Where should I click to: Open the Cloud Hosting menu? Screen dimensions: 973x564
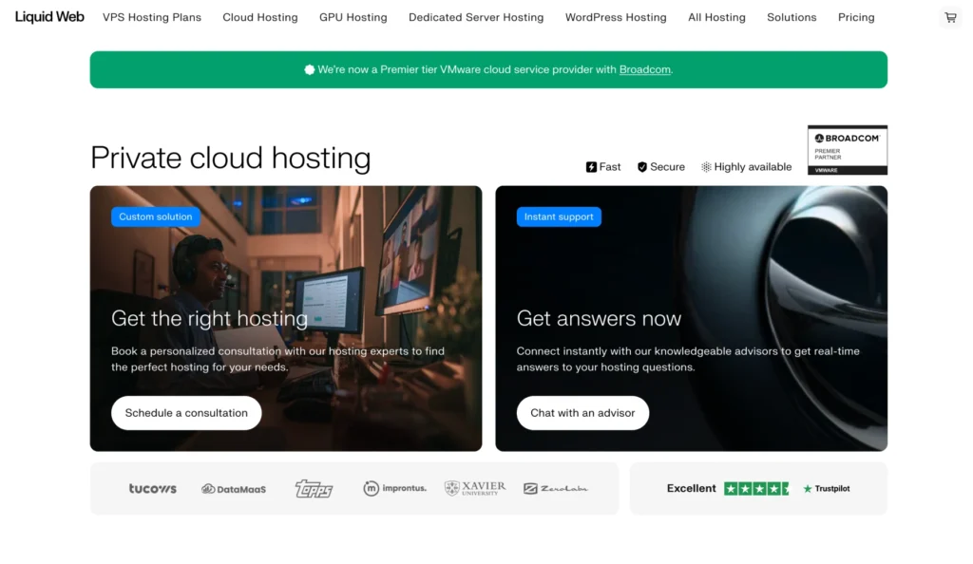(259, 17)
